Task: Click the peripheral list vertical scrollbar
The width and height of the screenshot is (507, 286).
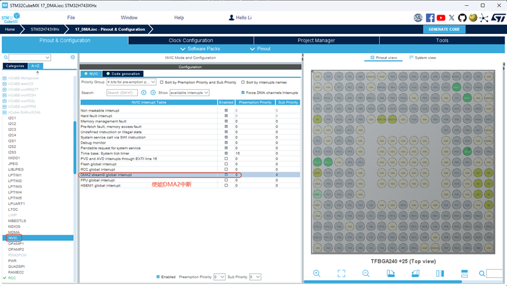Action: pos(75,148)
